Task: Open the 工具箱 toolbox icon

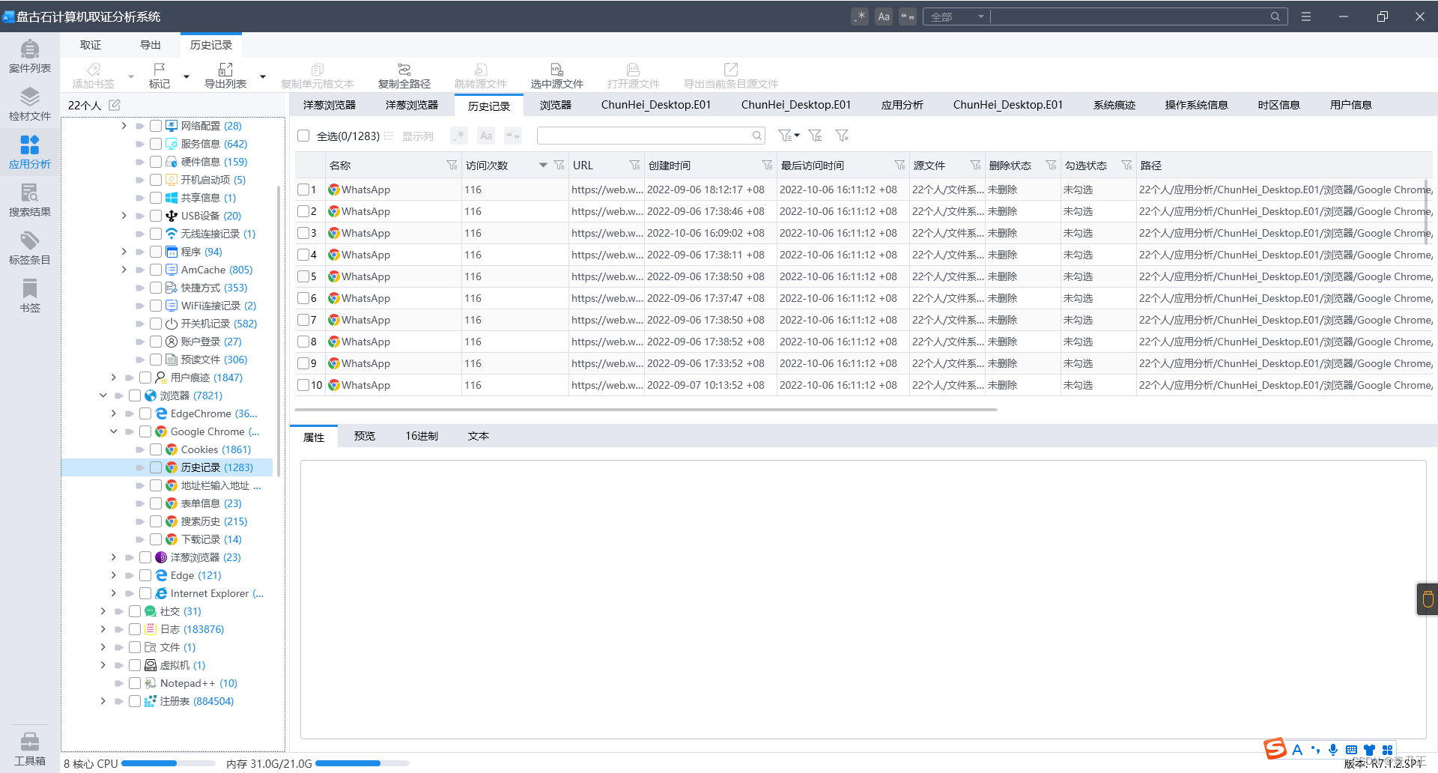Action: pyautogui.click(x=30, y=749)
